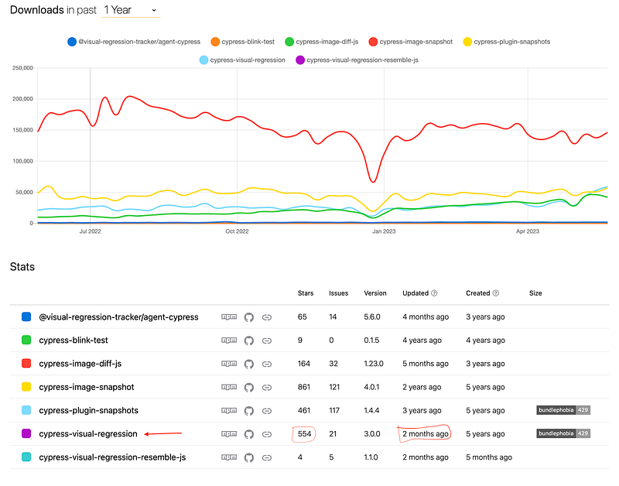The height and width of the screenshot is (486, 619).
Task: Click link icon in cypress-visual-regression row
Action: click(267, 434)
